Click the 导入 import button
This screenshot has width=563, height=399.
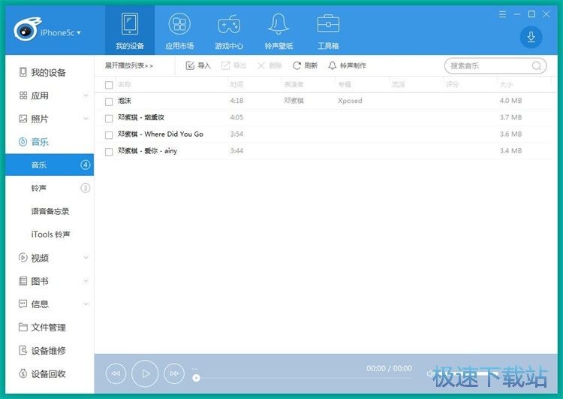coord(198,65)
